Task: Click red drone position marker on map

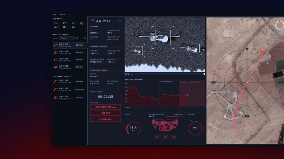Action: [x=247, y=82]
